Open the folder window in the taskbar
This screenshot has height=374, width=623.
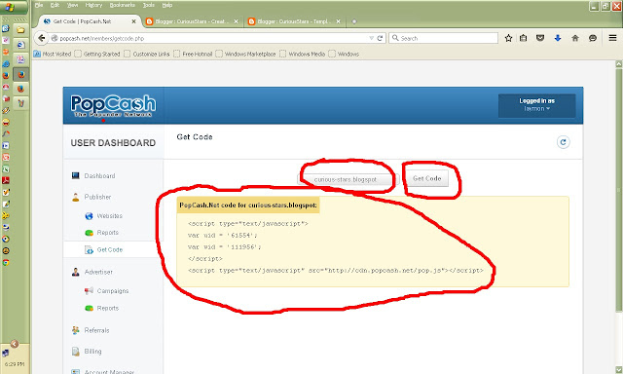click(20, 30)
